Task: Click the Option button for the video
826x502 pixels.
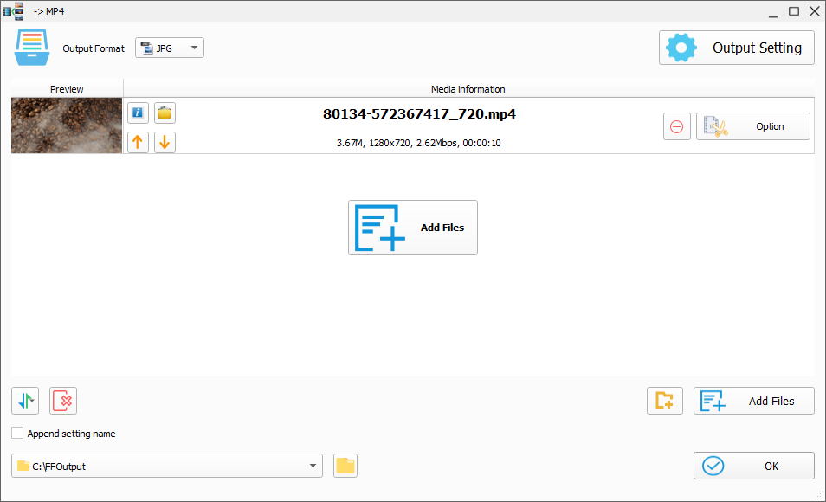Action: click(x=753, y=126)
